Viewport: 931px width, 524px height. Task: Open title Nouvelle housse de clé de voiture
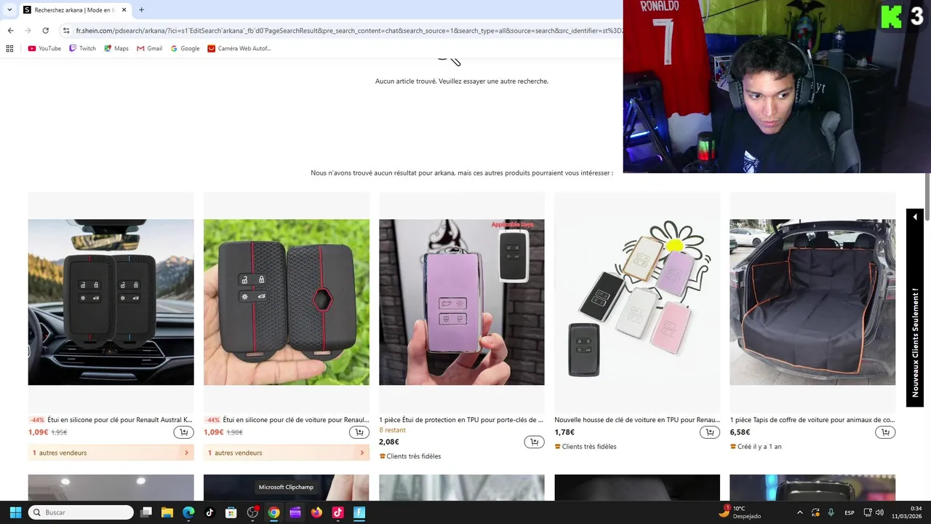pyautogui.click(x=637, y=420)
